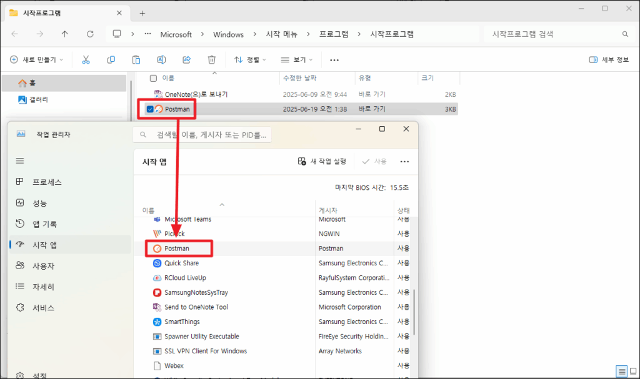The image size is (640, 379).
Task: Click the SamsungNotesSysTray app icon
Action: 157,292
